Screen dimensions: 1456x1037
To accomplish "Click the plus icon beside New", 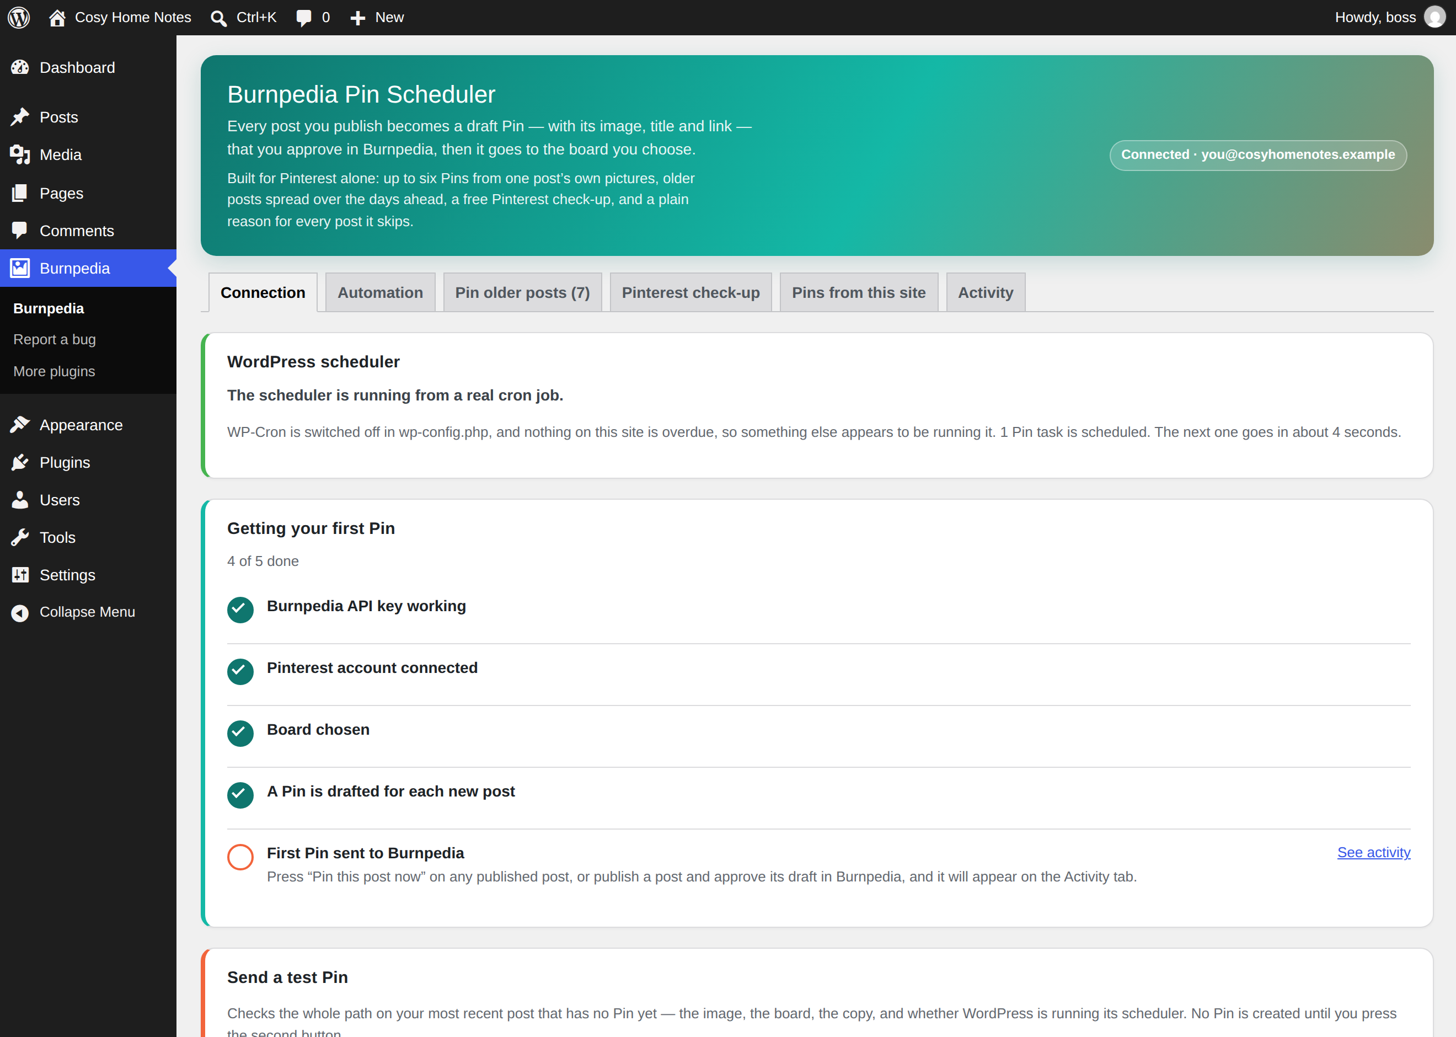I will (x=357, y=18).
